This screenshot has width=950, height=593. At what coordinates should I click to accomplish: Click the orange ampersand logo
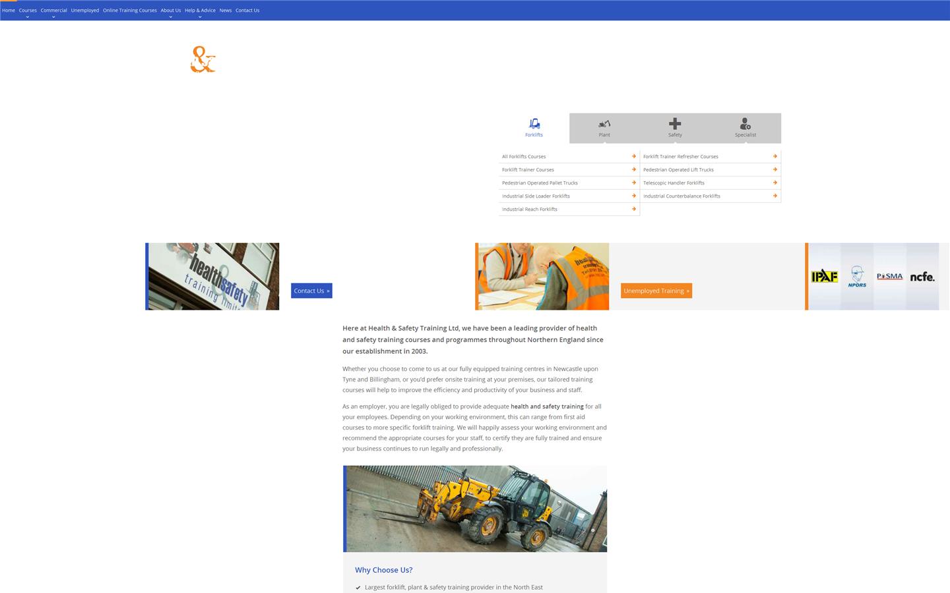click(x=203, y=59)
